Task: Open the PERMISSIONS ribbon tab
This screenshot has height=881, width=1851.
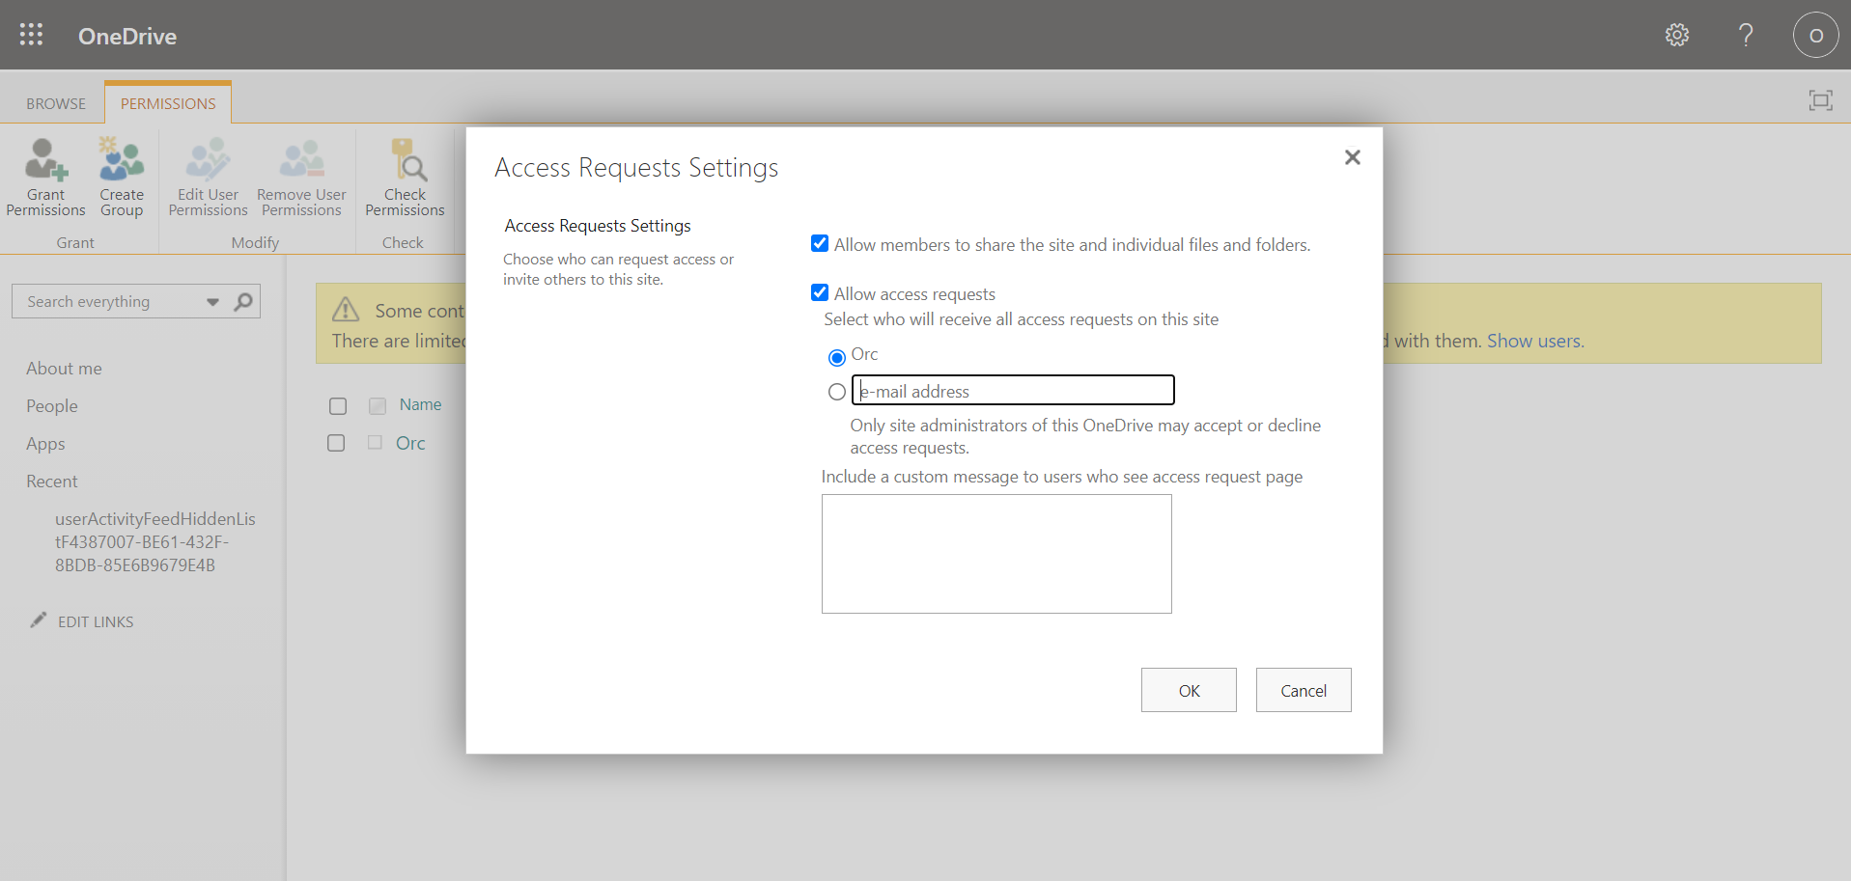Action: pos(166,102)
